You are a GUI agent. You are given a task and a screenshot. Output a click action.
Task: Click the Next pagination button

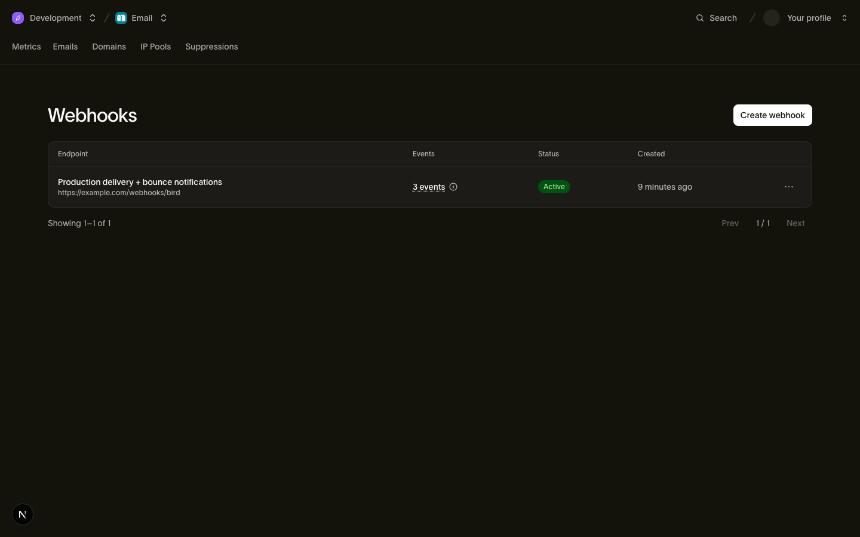795,223
